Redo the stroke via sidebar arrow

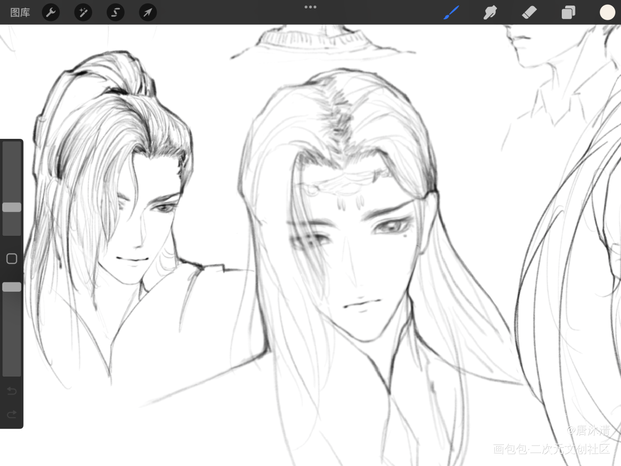click(x=12, y=414)
